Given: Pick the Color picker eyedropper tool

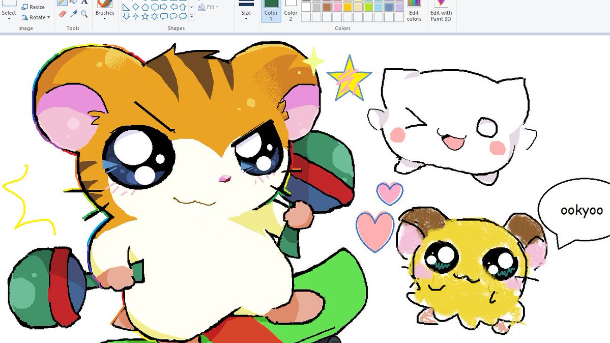Looking at the screenshot, I should tap(74, 14).
